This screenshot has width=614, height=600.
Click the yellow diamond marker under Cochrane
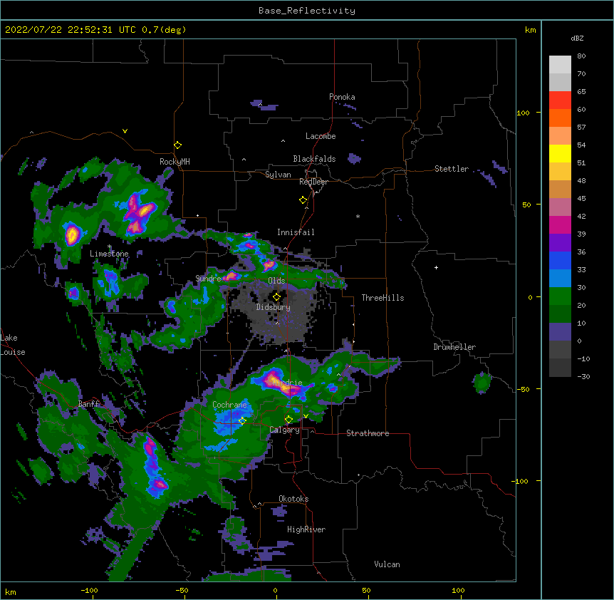[242, 421]
